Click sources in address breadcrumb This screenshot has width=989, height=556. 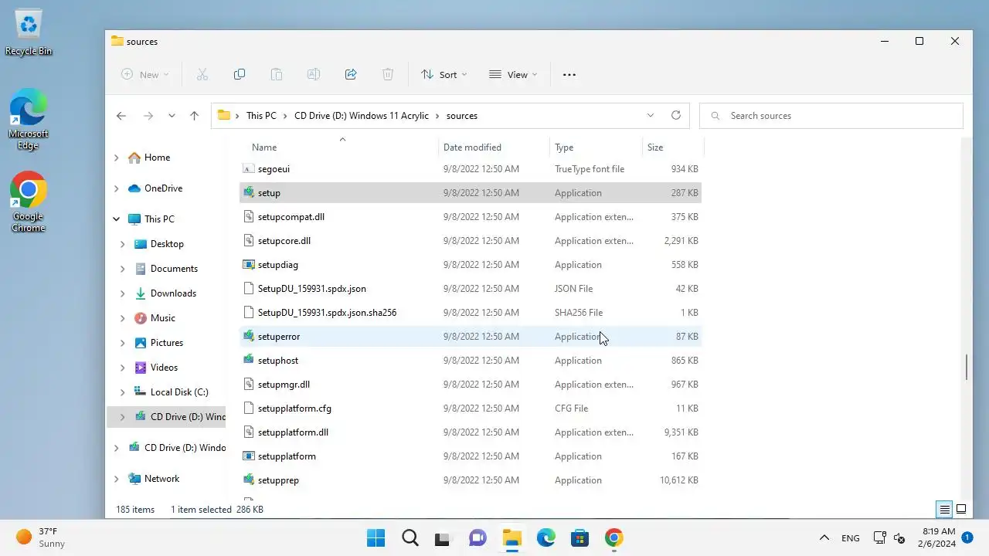tap(462, 116)
